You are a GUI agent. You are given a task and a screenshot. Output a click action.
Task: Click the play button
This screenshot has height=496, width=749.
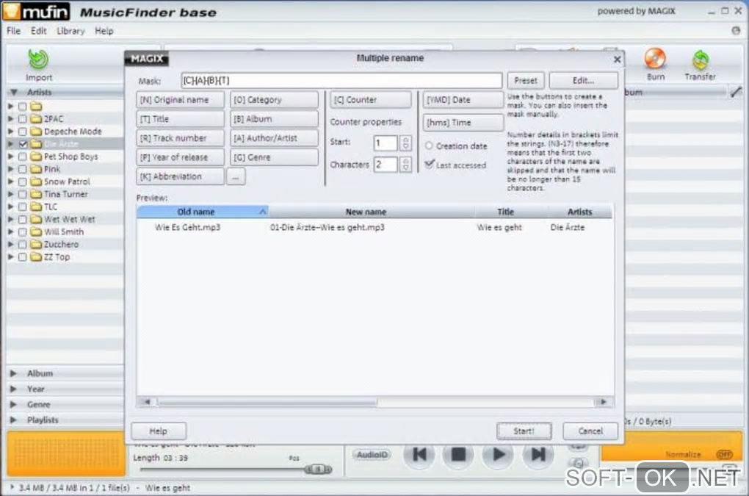[498, 454]
